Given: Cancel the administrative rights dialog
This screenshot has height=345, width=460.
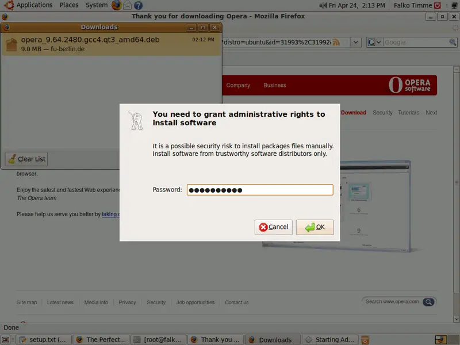Looking at the screenshot, I should point(274,227).
